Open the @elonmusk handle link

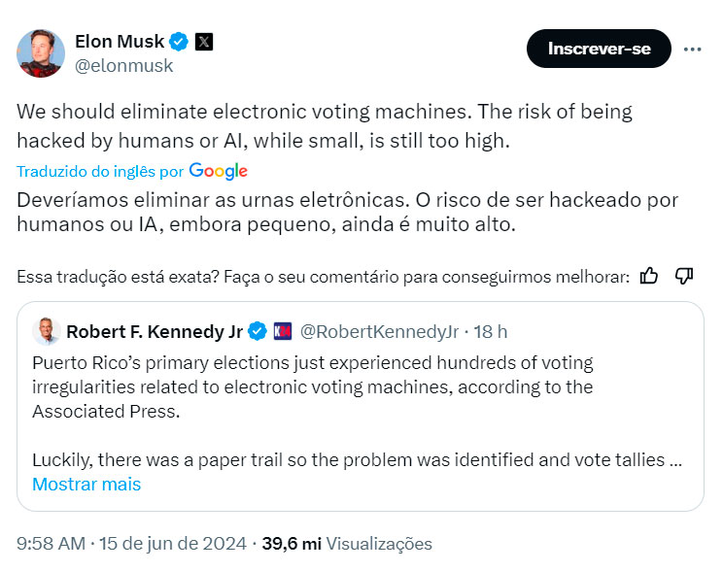point(123,66)
